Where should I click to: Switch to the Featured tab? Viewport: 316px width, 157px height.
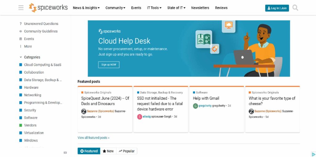click(x=89, y=151)
